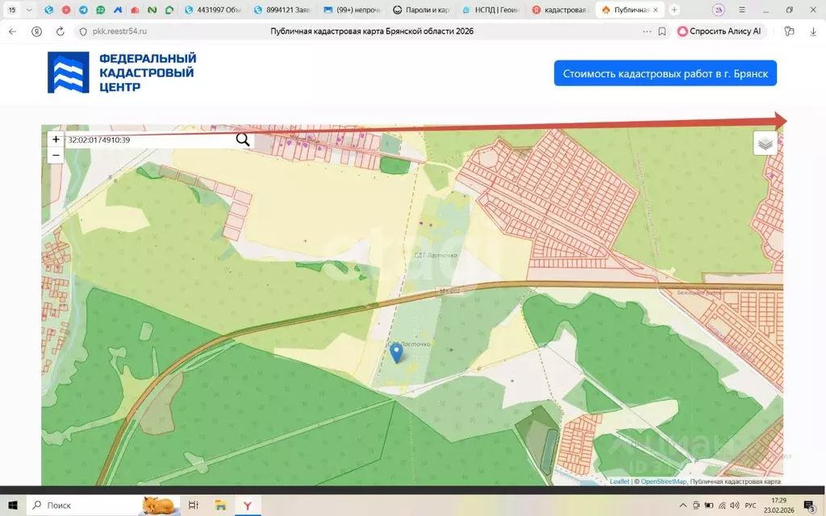Zoom out the map with minus button
Viewport: 826px width, 516px height.
[56, 155]
